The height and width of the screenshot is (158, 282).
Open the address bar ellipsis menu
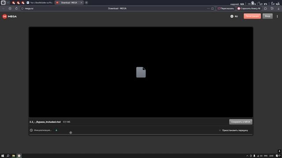pyautogui.click(x=208, y=8)
